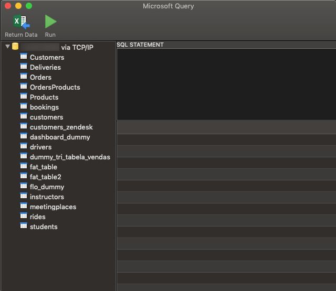Select the OrdersProducts table name
Image resolution: width=336 pixels, height=291 pixels.
coord(55,87)
